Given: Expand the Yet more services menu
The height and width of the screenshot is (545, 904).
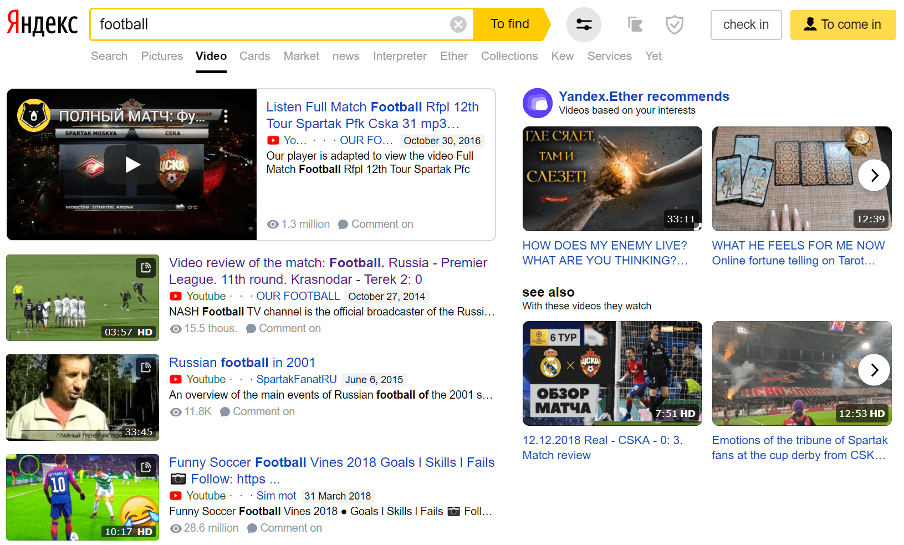Looking at the screenshot, I should [653, 56].
